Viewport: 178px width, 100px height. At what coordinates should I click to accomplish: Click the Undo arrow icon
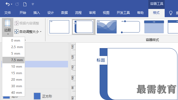(8, 4)
